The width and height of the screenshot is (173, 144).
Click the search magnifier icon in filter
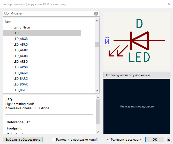tap(6, 13)
